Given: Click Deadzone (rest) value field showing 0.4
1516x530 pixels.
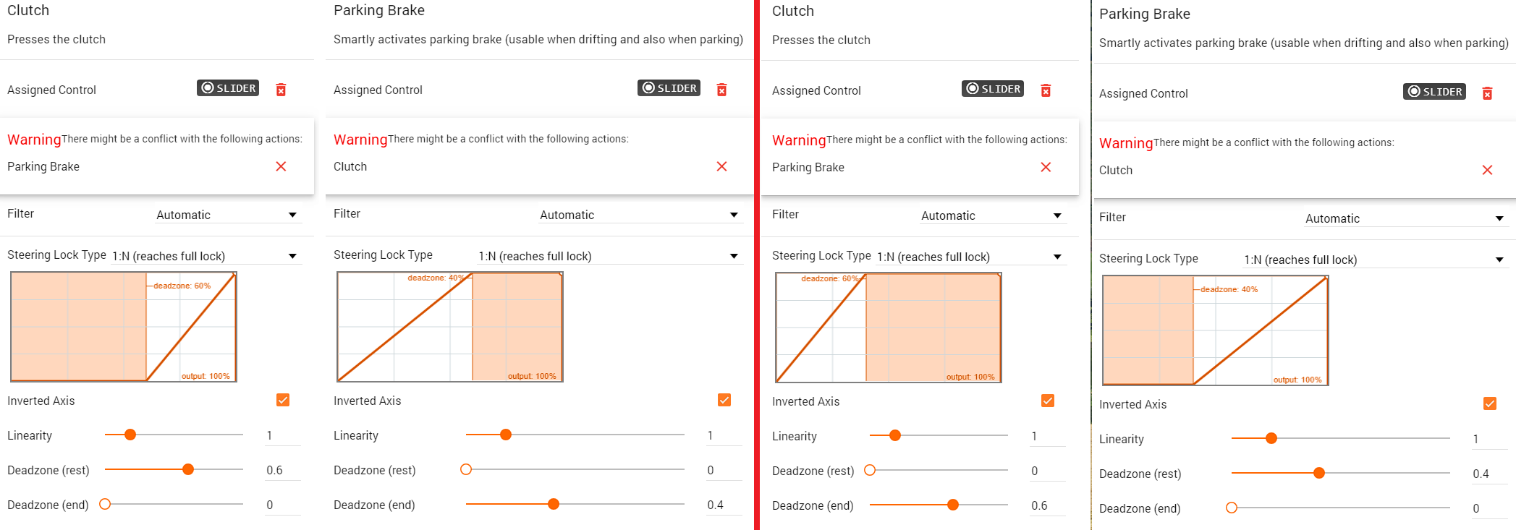Looking at the screenshot, I should (x=1490, y=474).
